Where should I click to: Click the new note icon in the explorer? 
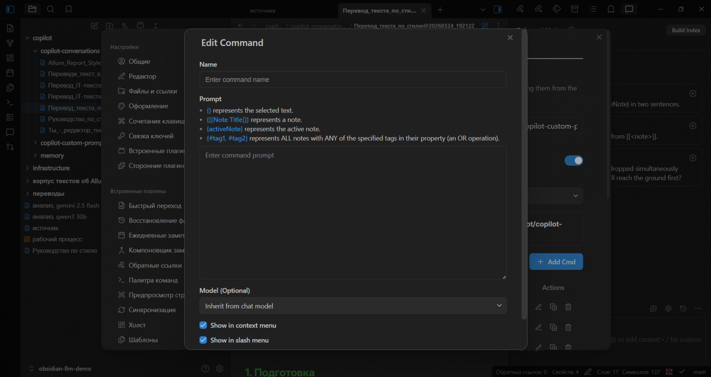[94, 26]
